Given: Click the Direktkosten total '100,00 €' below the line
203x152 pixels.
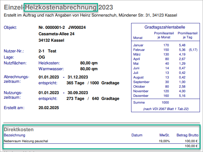Looking at the screenshot, I should [x=191, y=146].
